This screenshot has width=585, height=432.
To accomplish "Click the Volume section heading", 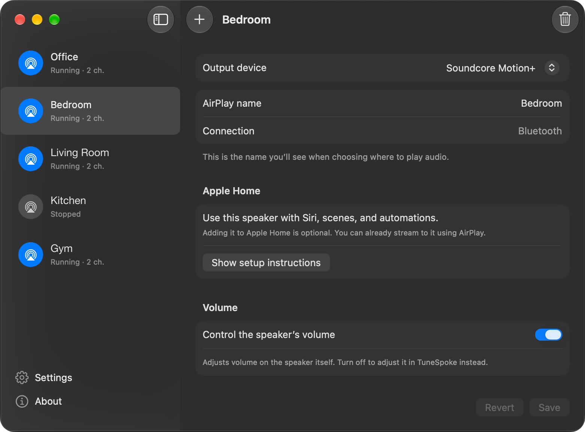I will tap(220, 308).
